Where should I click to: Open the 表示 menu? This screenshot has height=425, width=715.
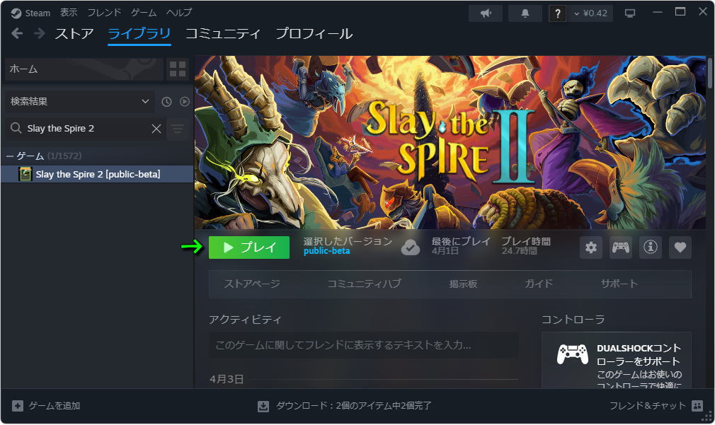[69, 13]
